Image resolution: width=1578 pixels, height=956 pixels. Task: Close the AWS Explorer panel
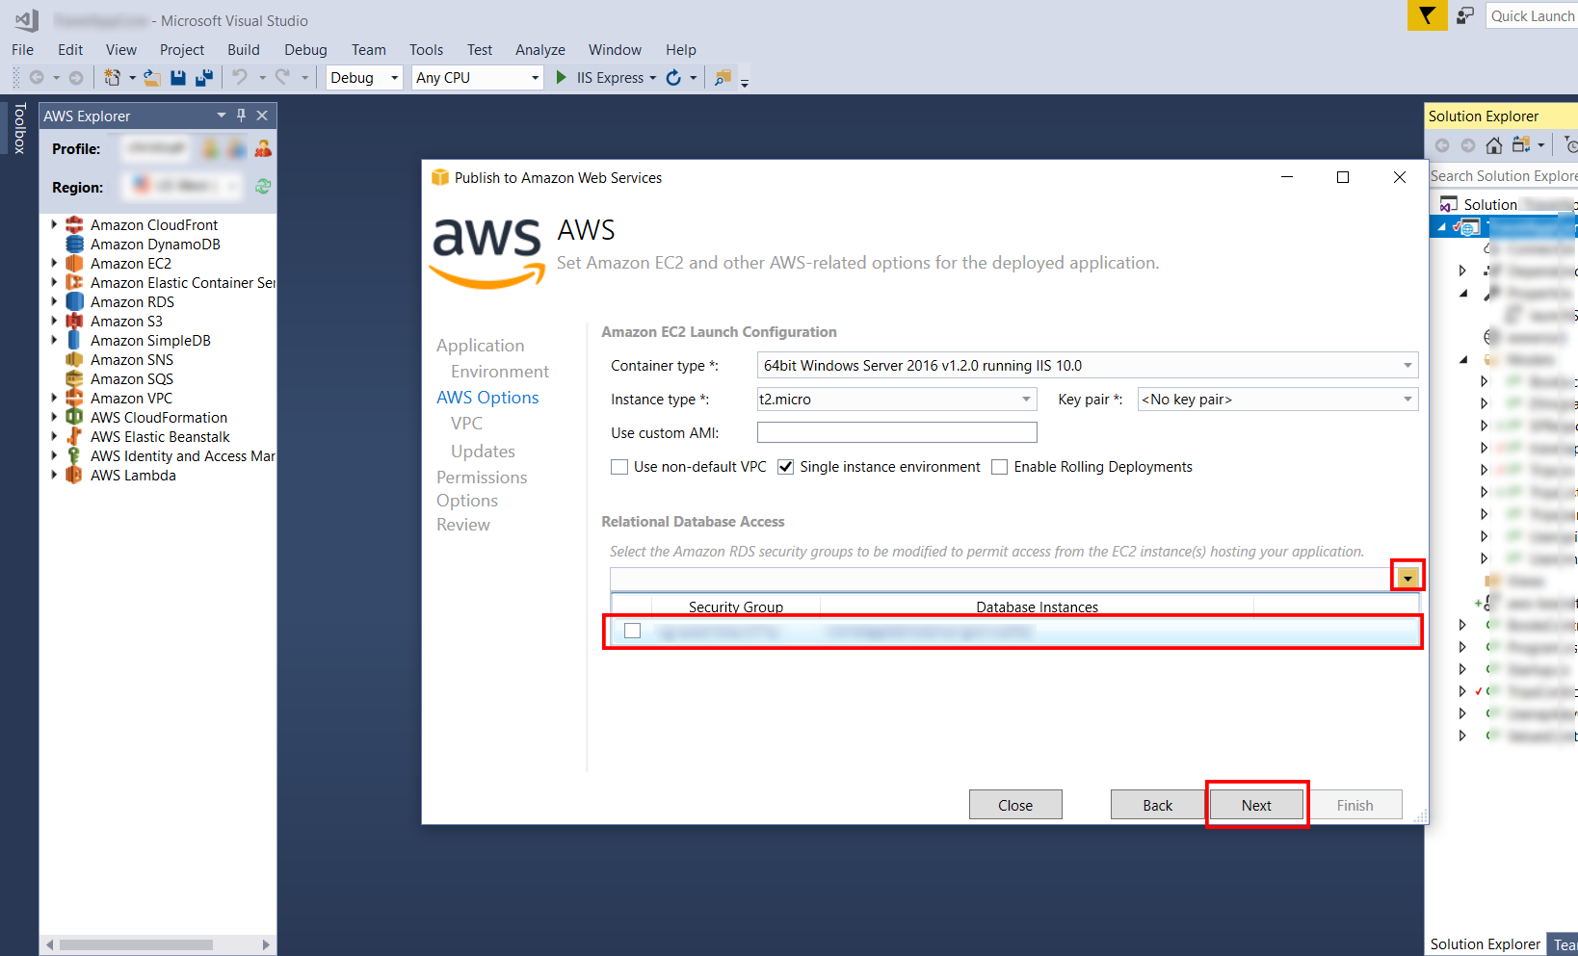point(262,116)
